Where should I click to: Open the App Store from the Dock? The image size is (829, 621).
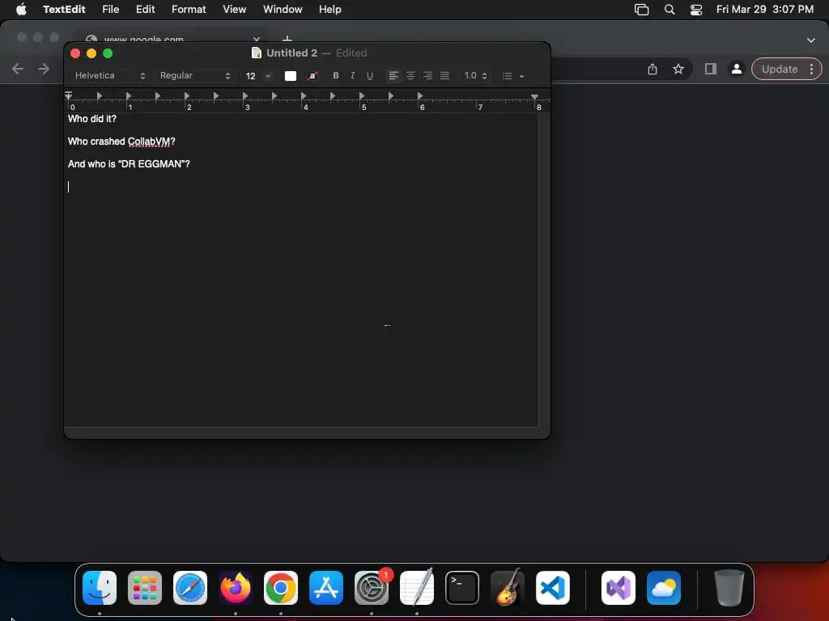(326, 588)
